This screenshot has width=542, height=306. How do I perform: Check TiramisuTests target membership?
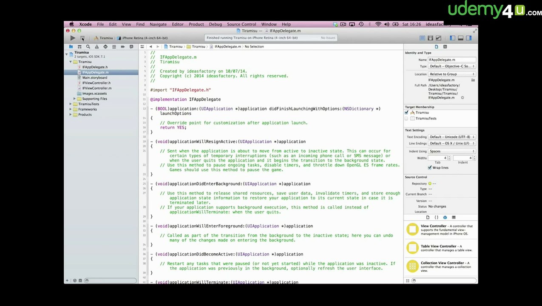[407, 119]
